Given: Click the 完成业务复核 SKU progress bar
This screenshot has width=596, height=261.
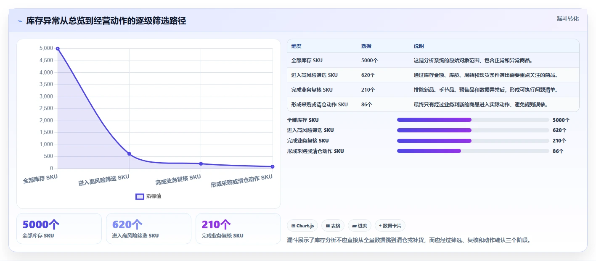Looking at the screenshot, I should coord(473,141).
